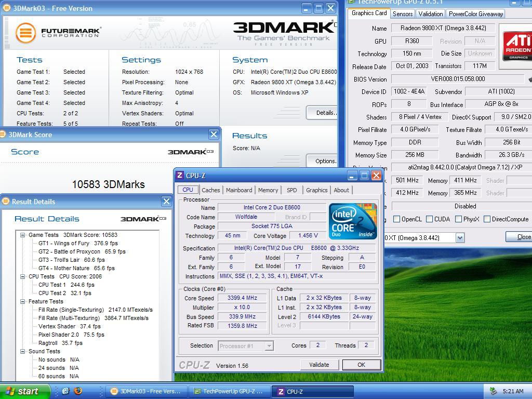The image size is (532, 399).
Task: Open the Graphics tab in CPU-Z
Action: pos(316,190)
